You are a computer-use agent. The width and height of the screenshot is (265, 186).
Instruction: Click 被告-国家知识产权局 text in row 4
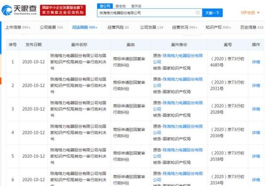pyautogui.click(x=172, y=139)
